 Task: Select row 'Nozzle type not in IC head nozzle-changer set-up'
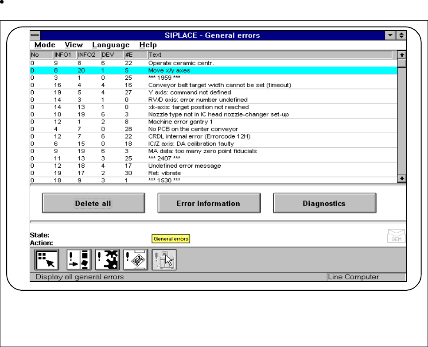[x=214, y=115]
